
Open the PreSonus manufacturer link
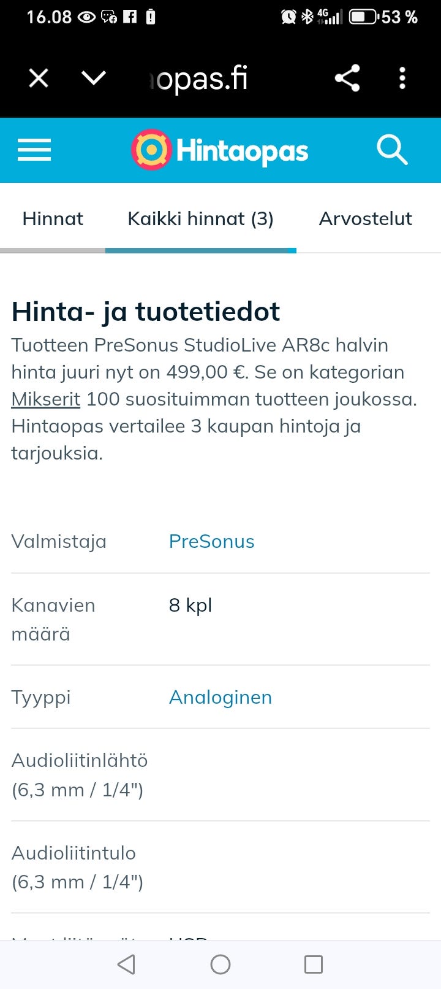(211, 542)
